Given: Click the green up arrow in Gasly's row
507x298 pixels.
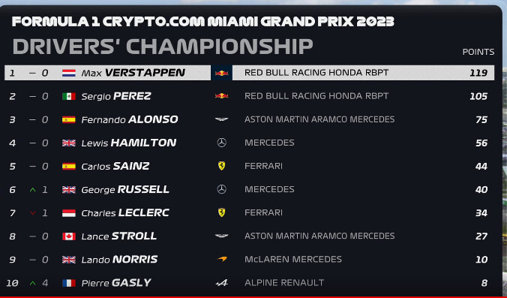Looking at the screenshot, I should [x=33, y=283].
